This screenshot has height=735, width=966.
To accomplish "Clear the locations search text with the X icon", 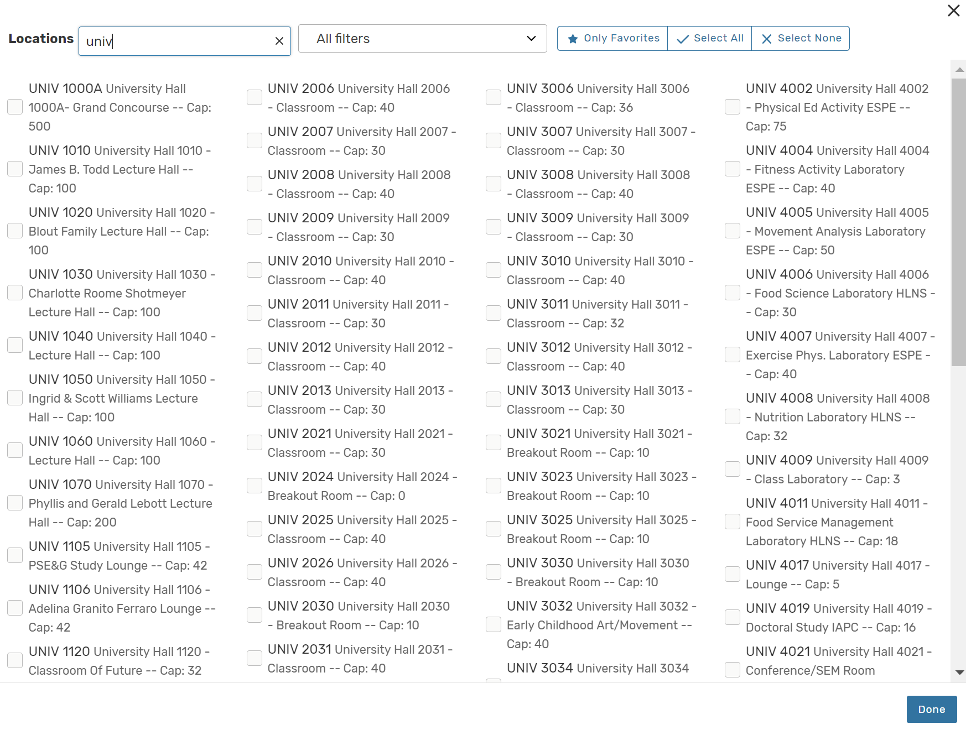I will [x=279, y=41].
